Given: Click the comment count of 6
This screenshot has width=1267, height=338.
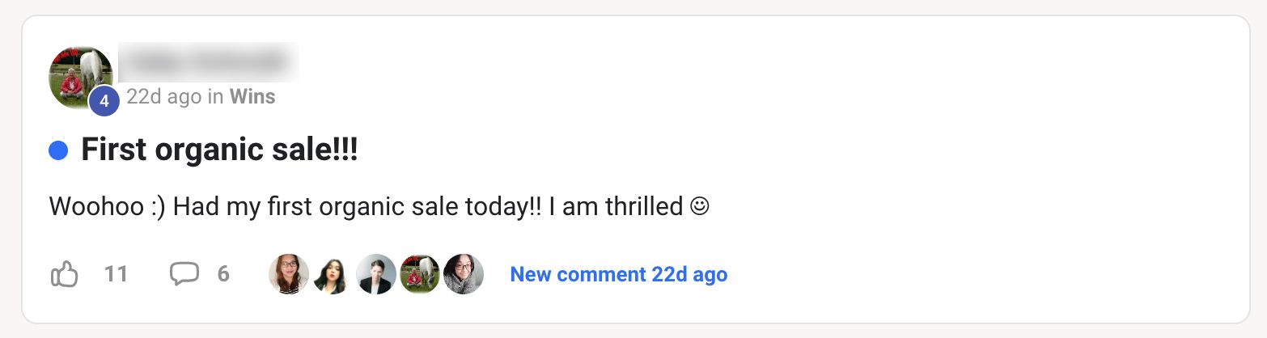Looking at the screenshot, I should click(223, 275).
